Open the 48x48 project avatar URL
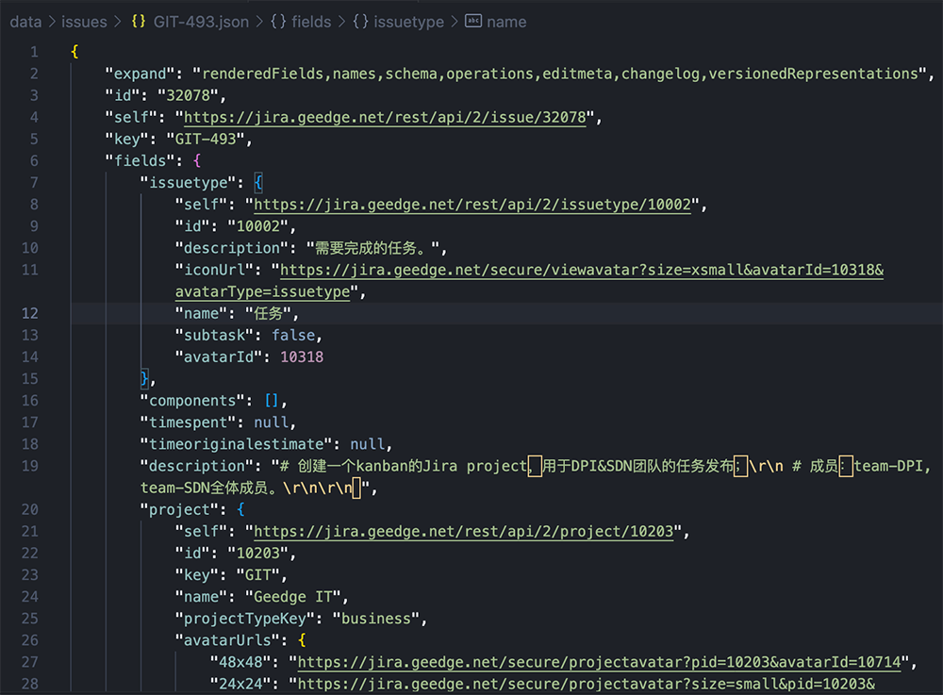Image resolution: width=943 pixels, height=695 pixels. (599, 662)
